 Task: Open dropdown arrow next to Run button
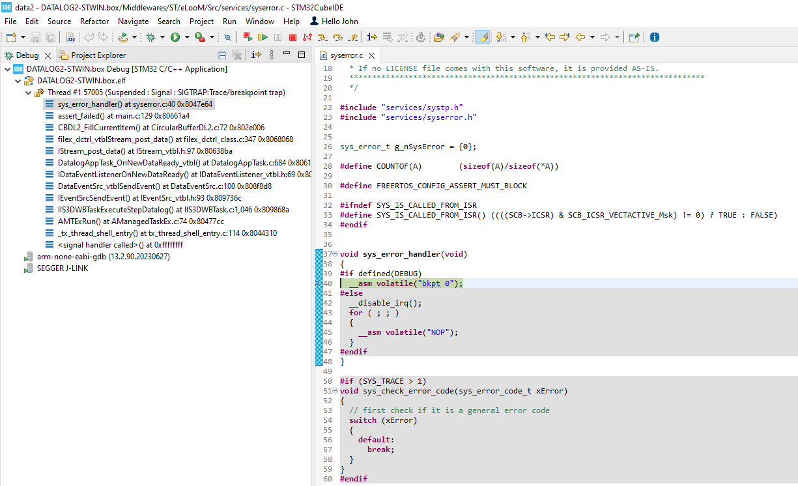click(187, 37)
